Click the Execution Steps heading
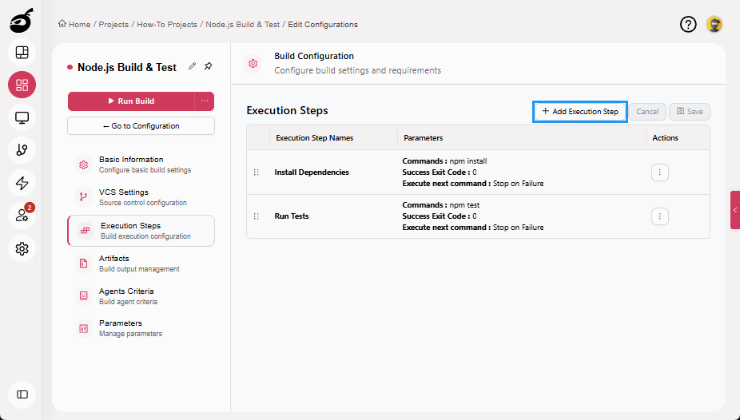This screenshot has height=420, width=740. [287, 110]
